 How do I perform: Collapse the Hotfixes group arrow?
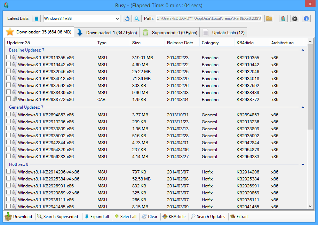point(303,164)
